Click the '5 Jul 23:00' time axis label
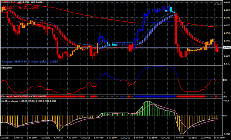 125,137
